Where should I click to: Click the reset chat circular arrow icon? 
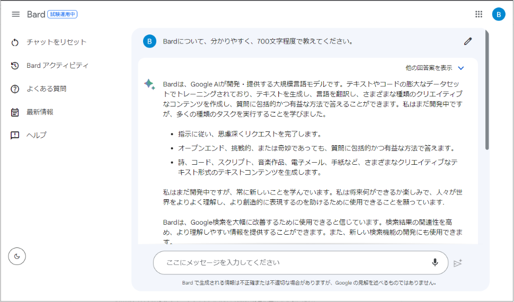click(15, 42)
